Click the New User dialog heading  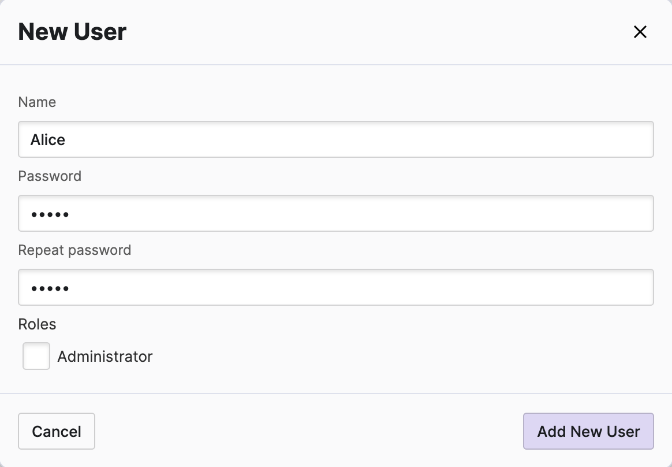point(72,32)
